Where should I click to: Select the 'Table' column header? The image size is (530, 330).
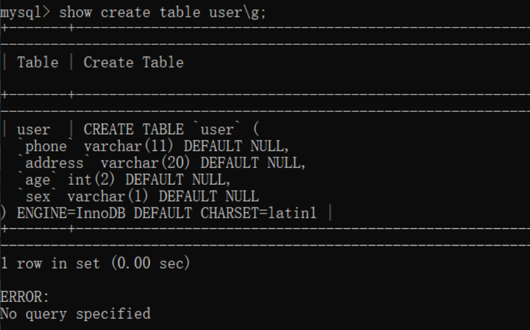pyautogui.click(x=37, y=62)
